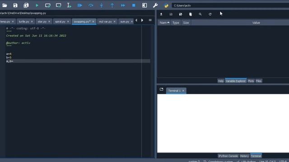Screen dimensions: 289x162
Task: Click inside the white terminal area
Action: tap(223, 123)
